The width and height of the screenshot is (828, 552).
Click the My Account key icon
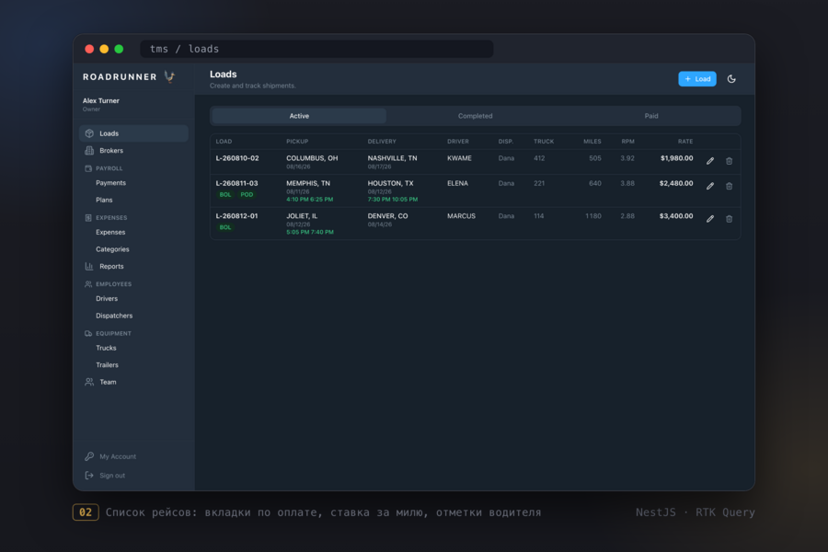(x=89, y=456)
